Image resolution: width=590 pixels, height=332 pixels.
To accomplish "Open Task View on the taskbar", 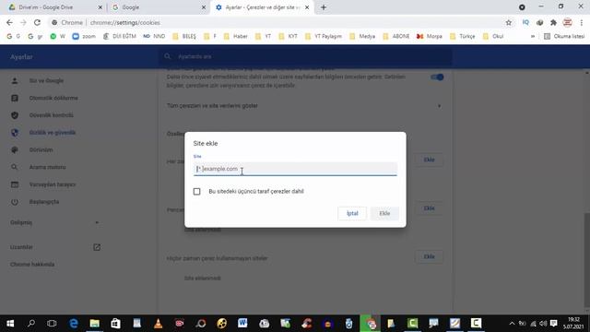I will 52,324.
